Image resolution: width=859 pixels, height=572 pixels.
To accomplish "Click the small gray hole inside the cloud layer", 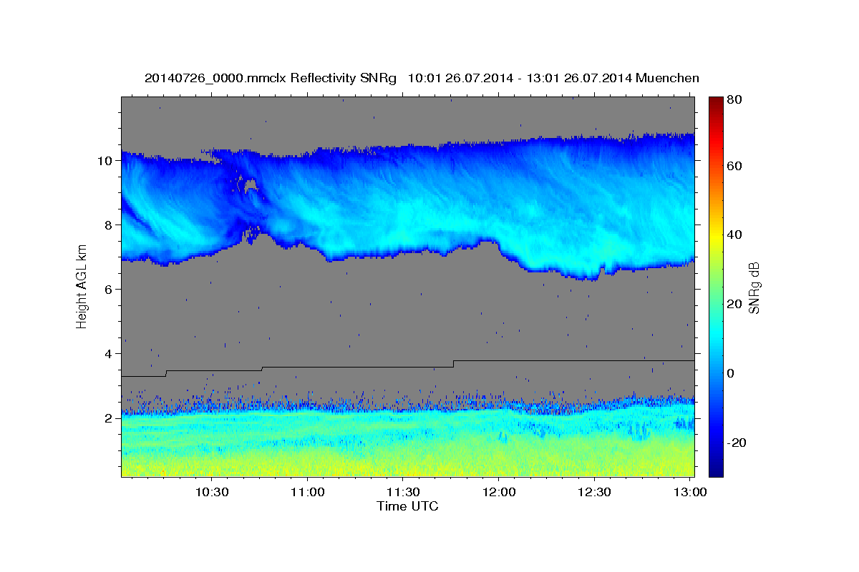I will (x=251, y=187).
